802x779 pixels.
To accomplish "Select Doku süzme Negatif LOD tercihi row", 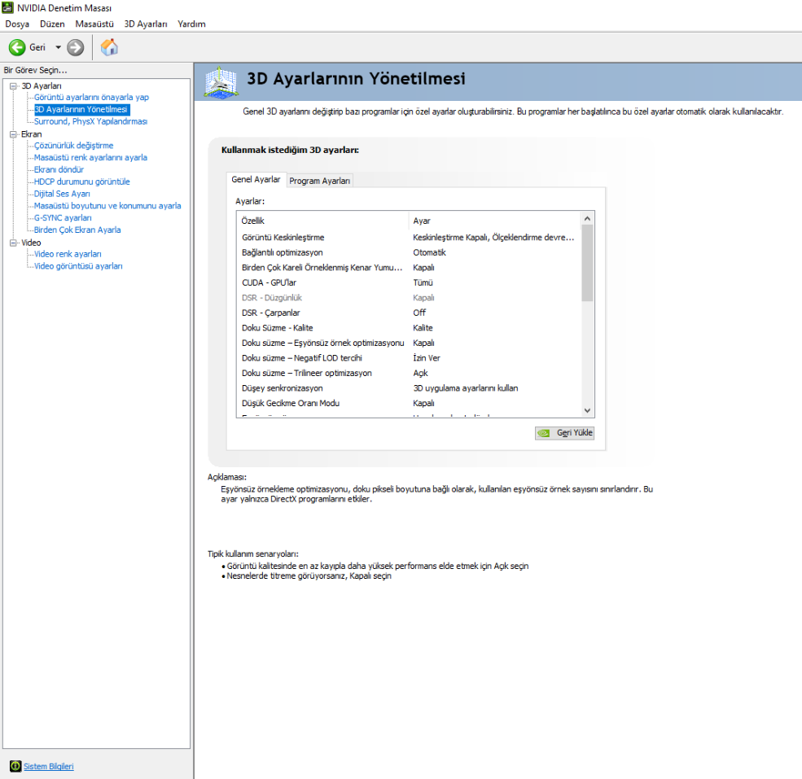I will [x=409, y=358].
